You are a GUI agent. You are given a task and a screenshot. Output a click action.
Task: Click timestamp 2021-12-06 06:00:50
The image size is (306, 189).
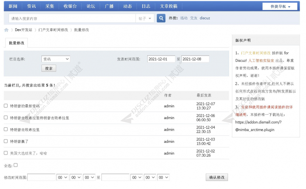click(206, 118)
